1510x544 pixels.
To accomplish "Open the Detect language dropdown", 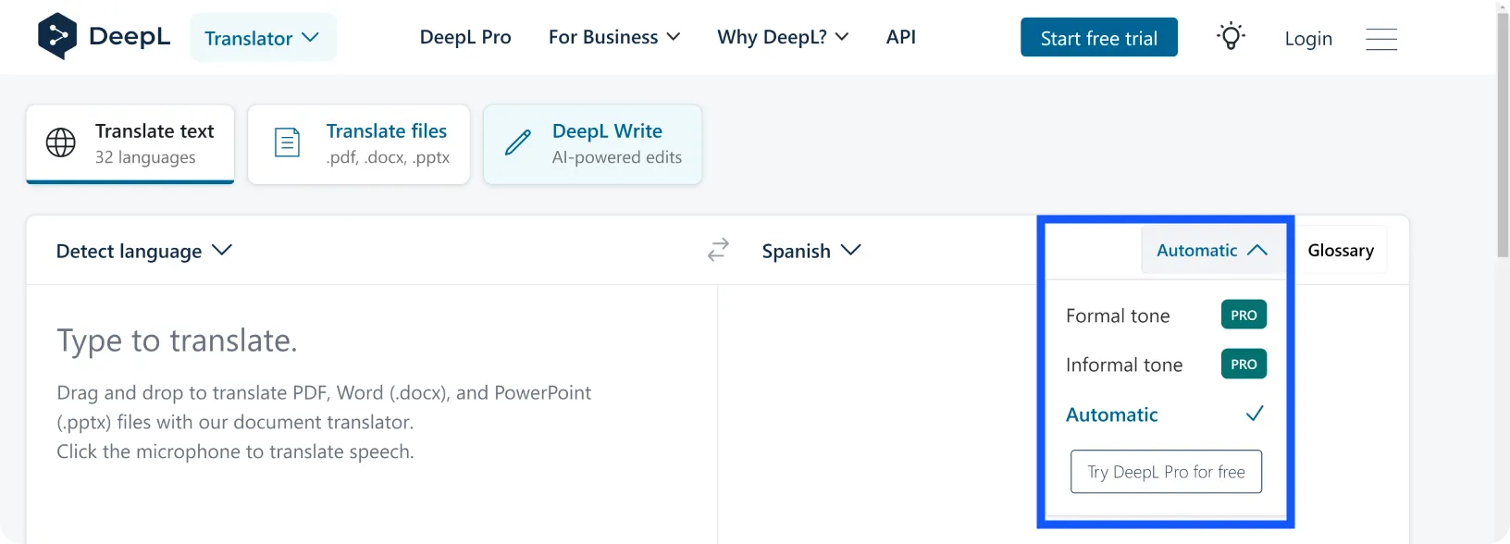I will pyautogui.click(x=143, y=251).
